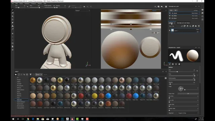Select the red Plastic material thumbnail
The width and height of the screenshot is (215, 121).
81,96
